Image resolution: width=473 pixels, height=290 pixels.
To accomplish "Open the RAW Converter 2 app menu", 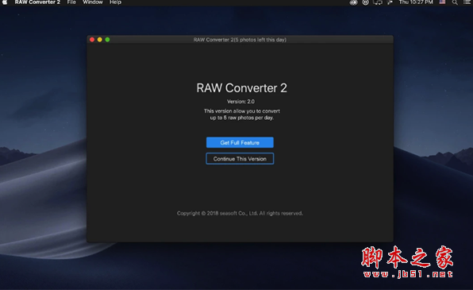I will 37,2.
